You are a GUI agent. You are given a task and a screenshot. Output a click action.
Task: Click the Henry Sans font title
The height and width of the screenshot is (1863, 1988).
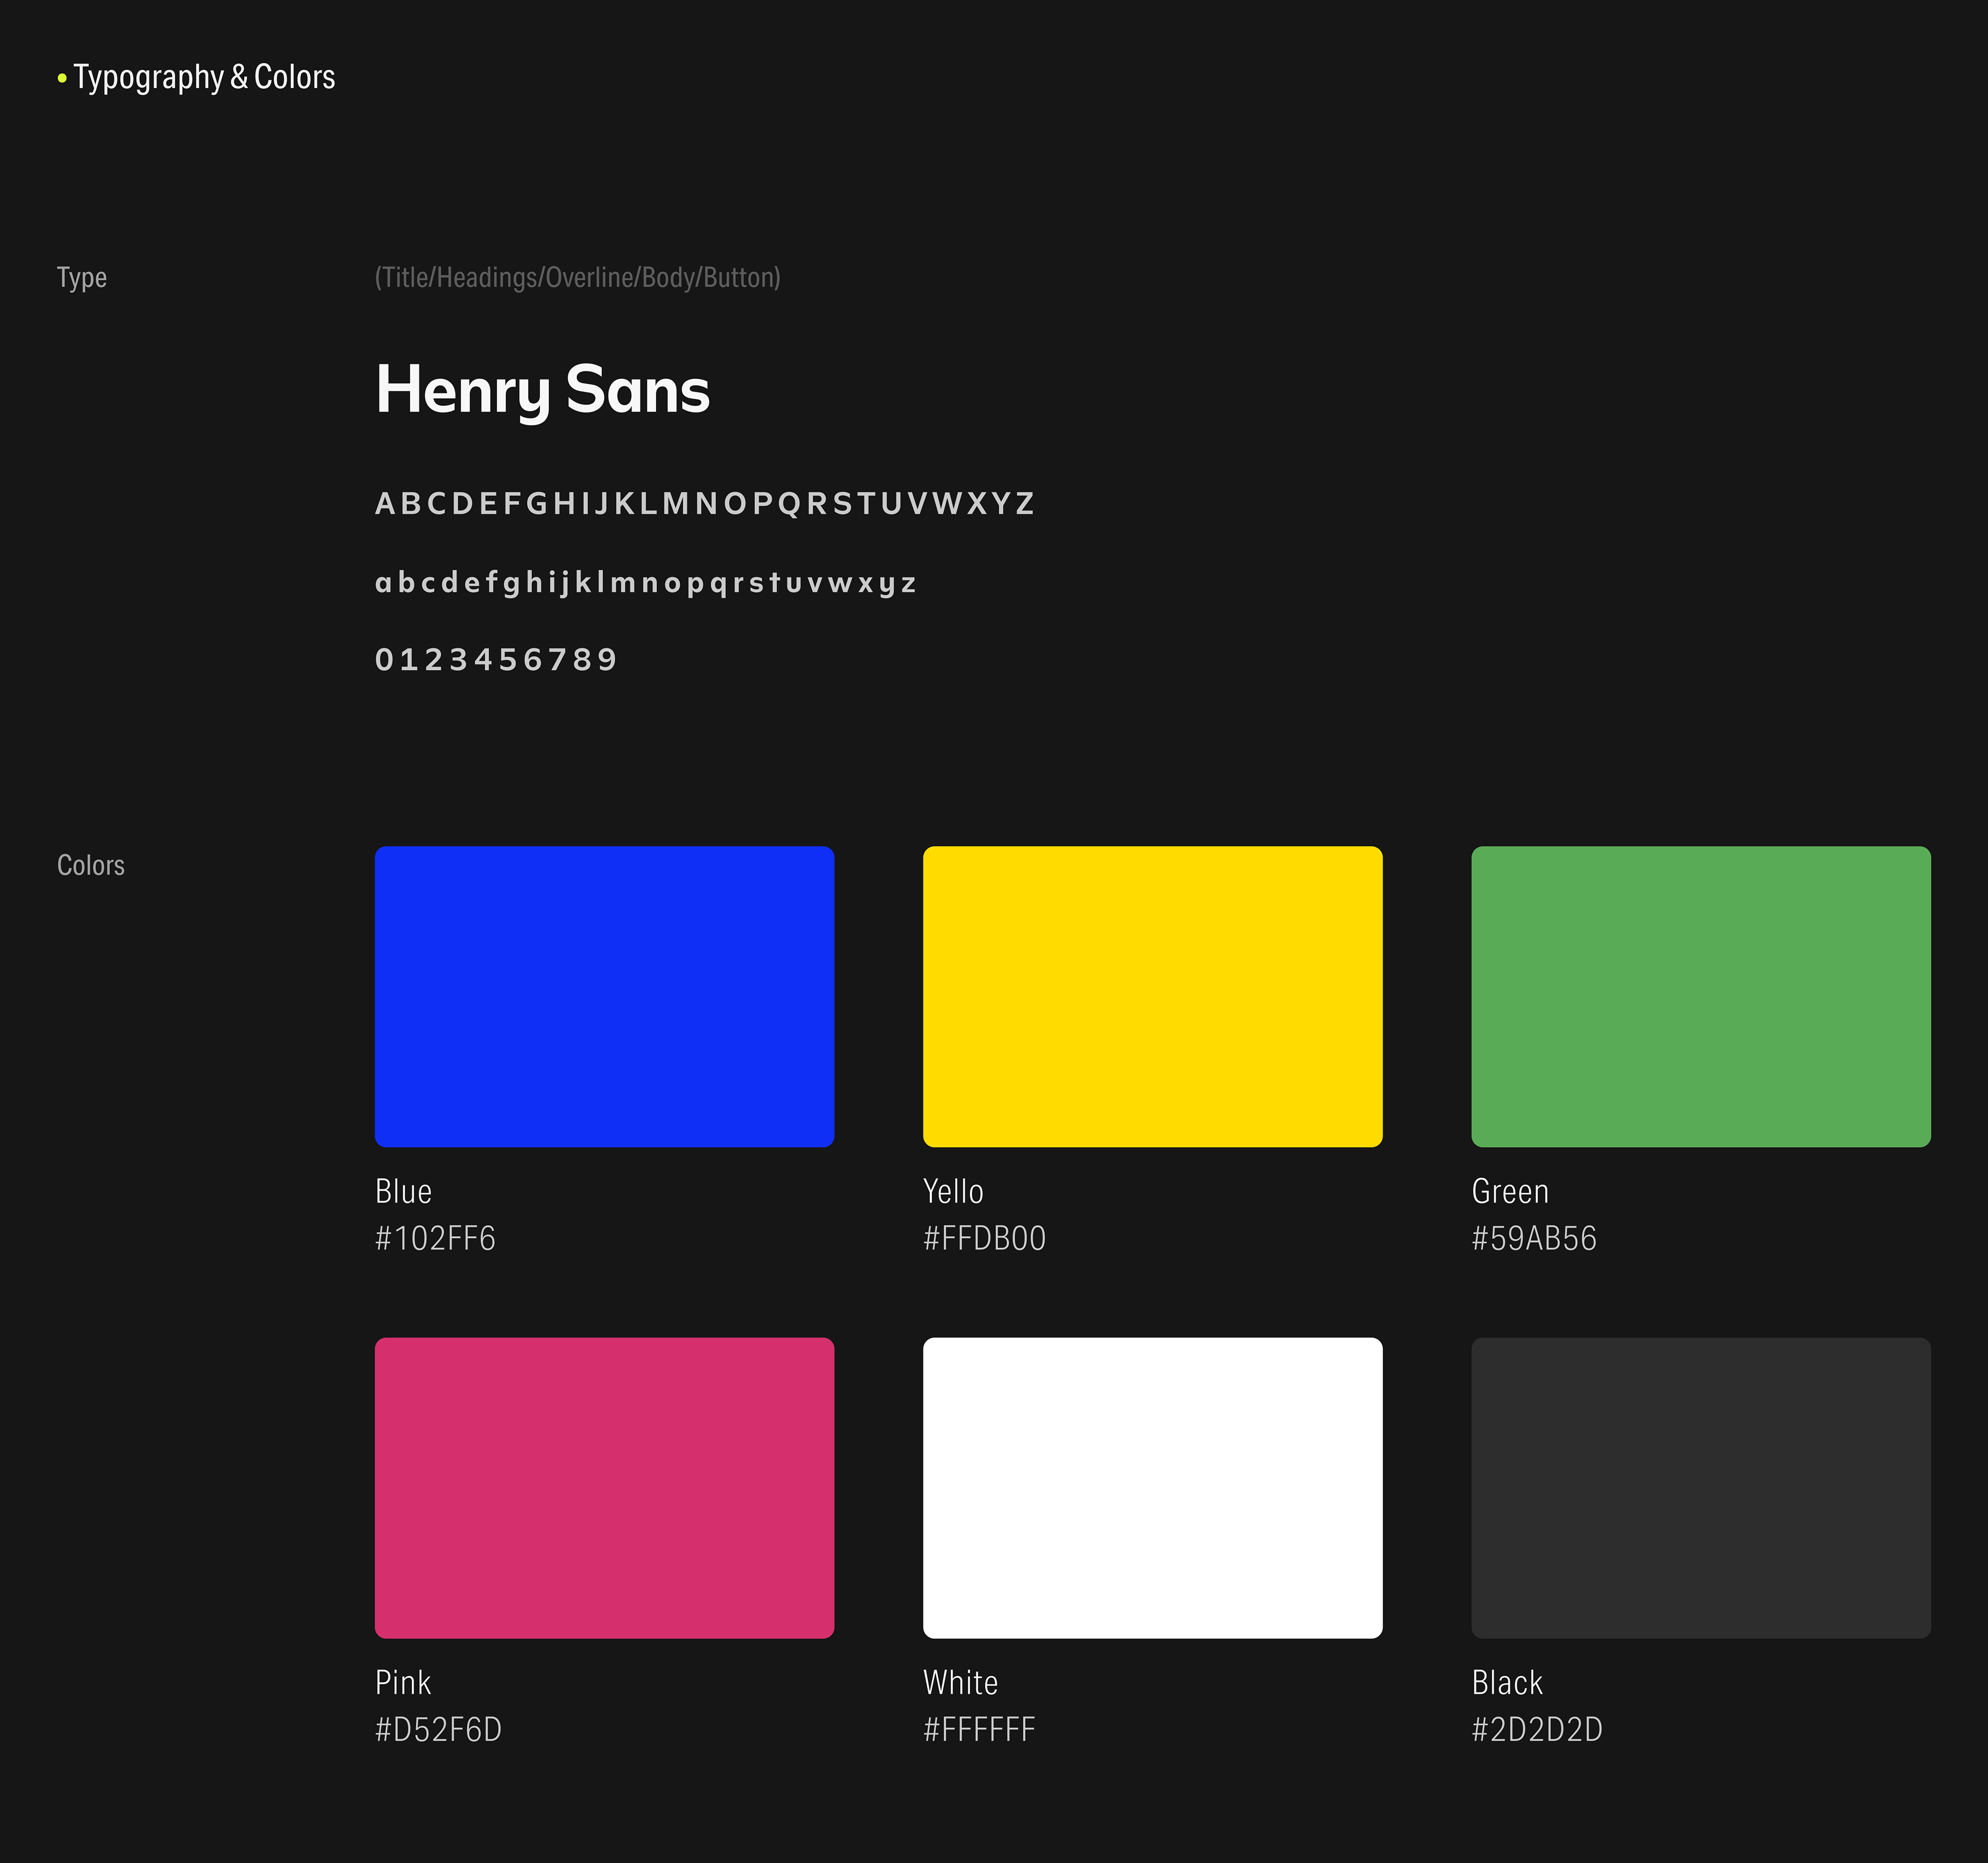(542, 390)
